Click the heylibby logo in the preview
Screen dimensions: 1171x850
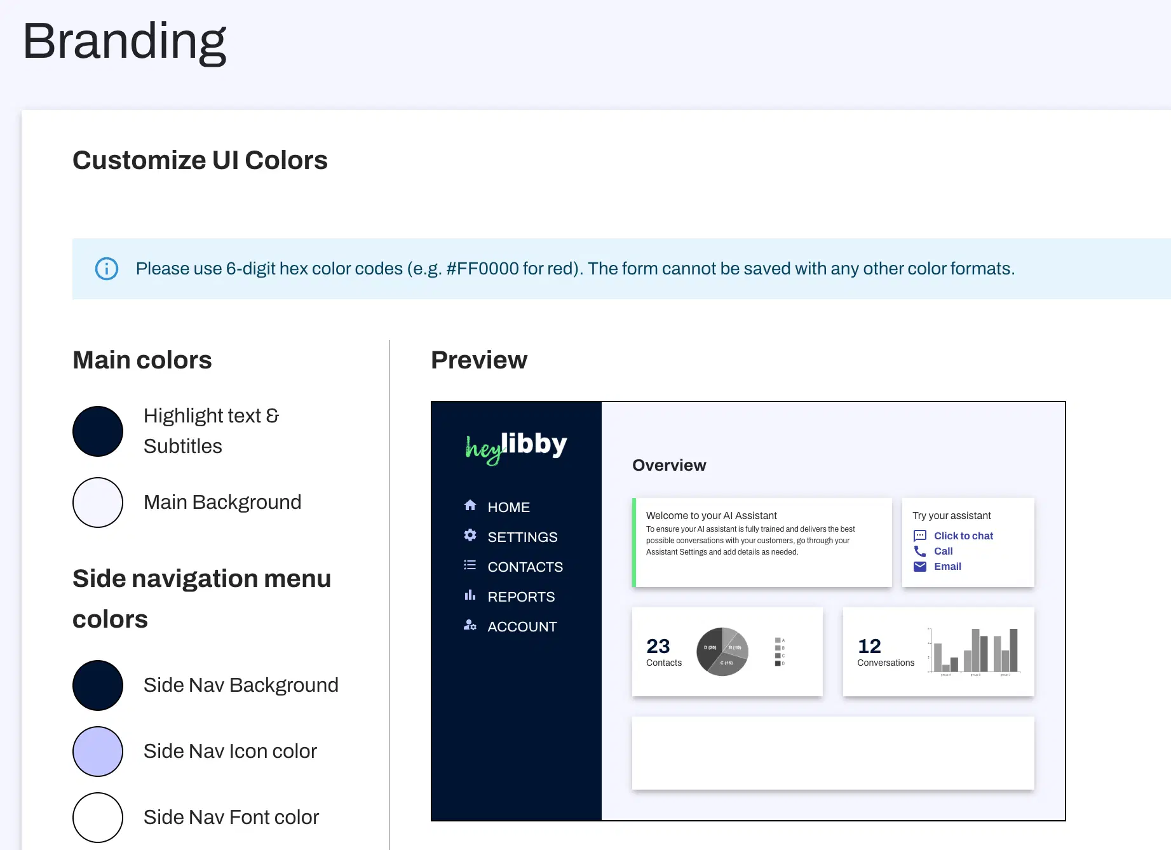(x=515, y=445)
